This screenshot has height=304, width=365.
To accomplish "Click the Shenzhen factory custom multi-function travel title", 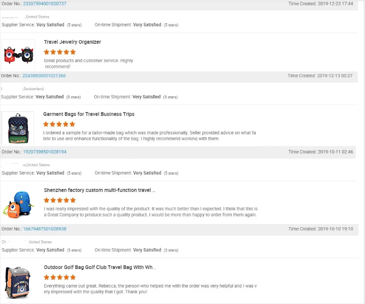I will click(99, 190).
